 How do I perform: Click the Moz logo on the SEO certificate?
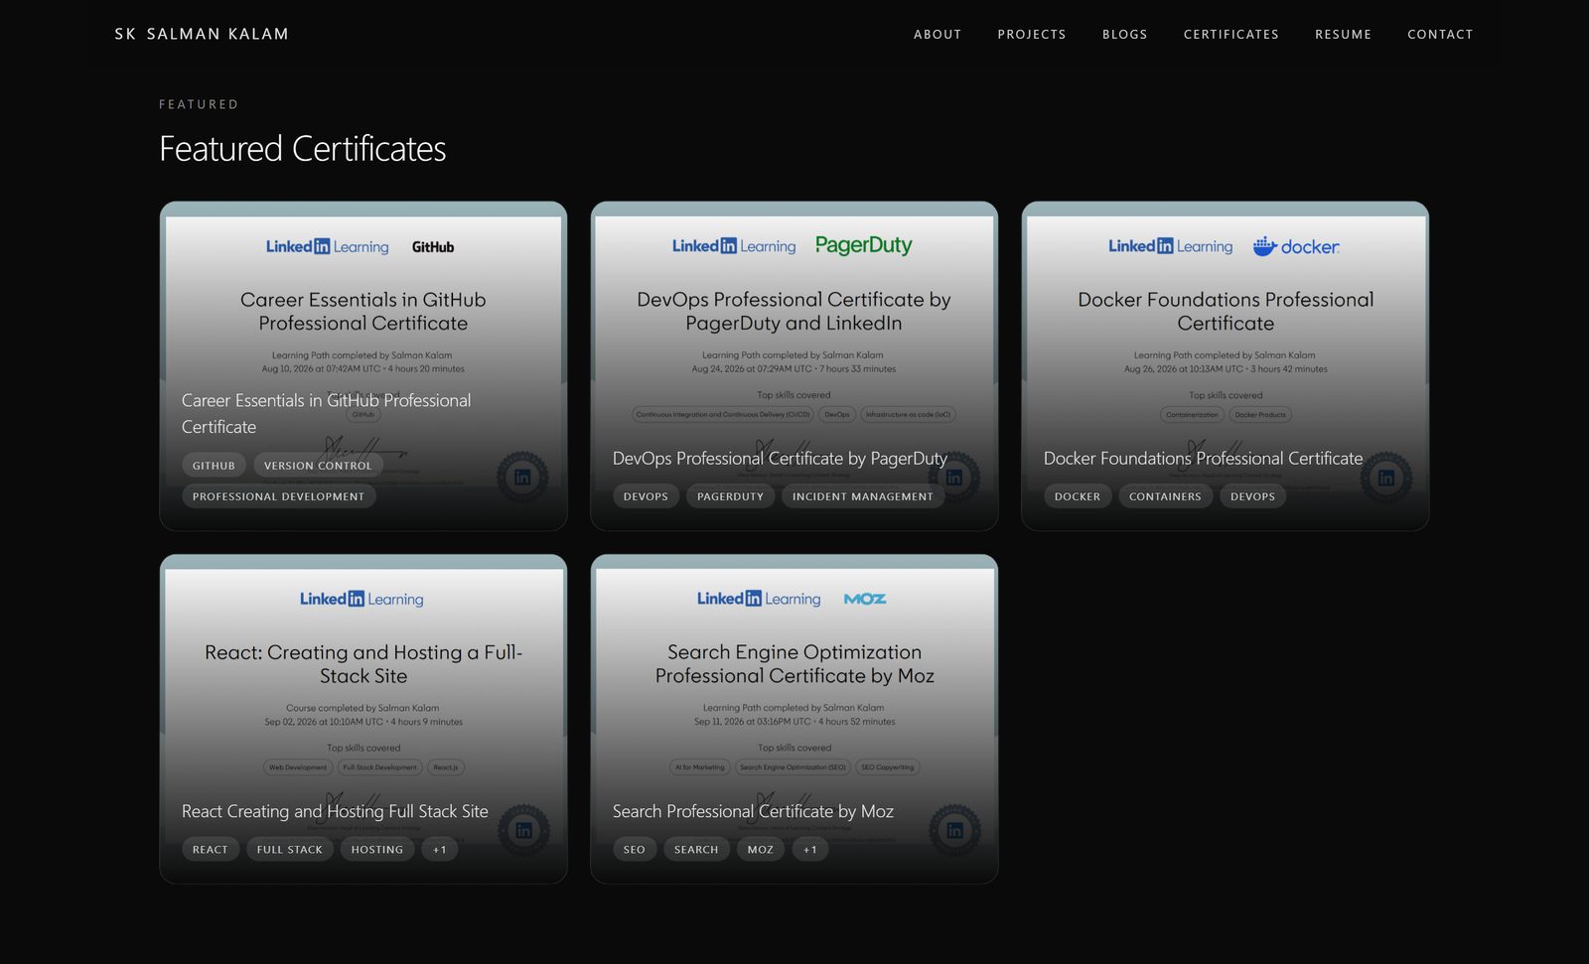pos(865,599)
